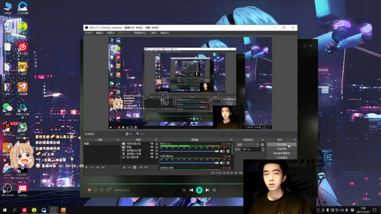Open the 文件(F) menu
Screen dimensions: 381x214
click(x=89, y=33)
